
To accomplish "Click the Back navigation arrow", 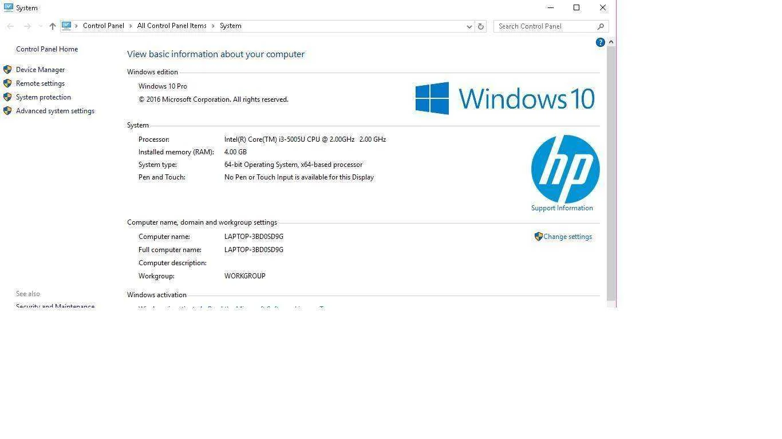I will [10, 26].
